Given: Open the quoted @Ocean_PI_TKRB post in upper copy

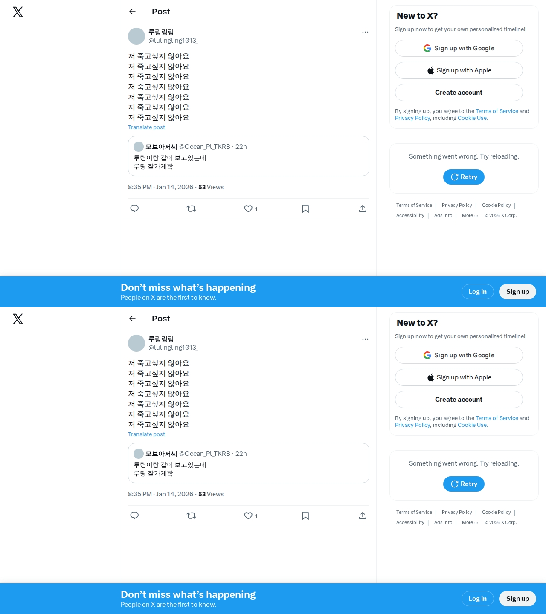Looking at the screenshot, I should coord(249,156).
